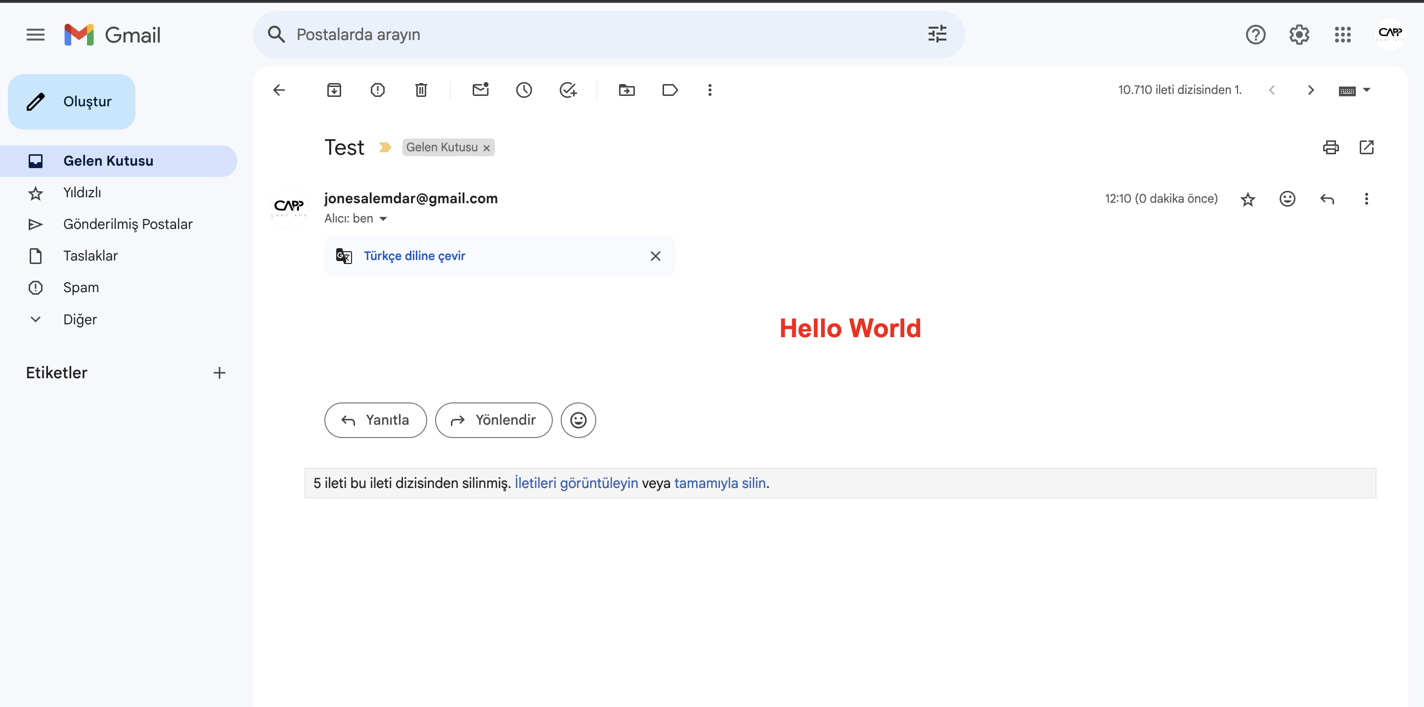Screen dimensions: 1424x707
Task: Toggle the main menu hamburger button
Action: coord(36,35)
